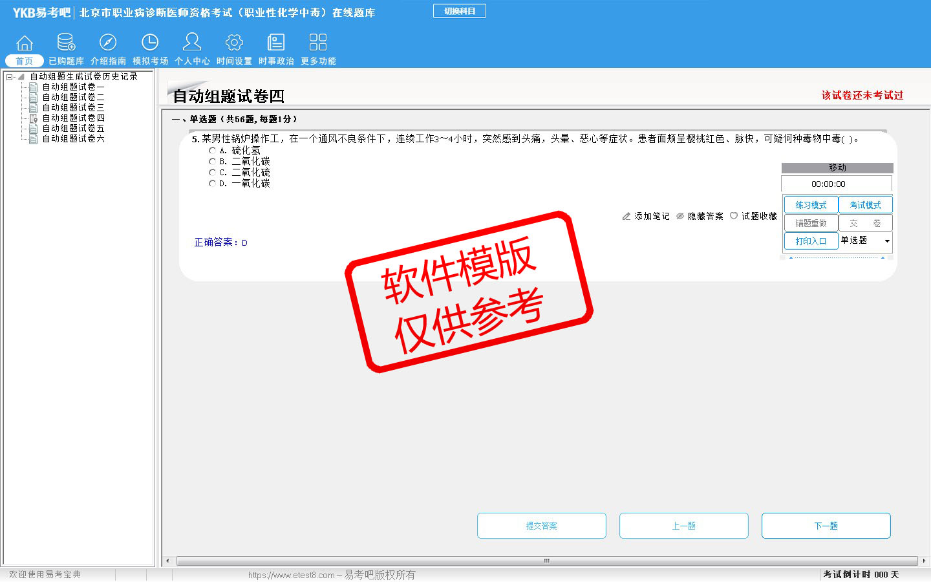
Task: Click the 考试倒计时 000 天 status
Action: pos(861,574)
